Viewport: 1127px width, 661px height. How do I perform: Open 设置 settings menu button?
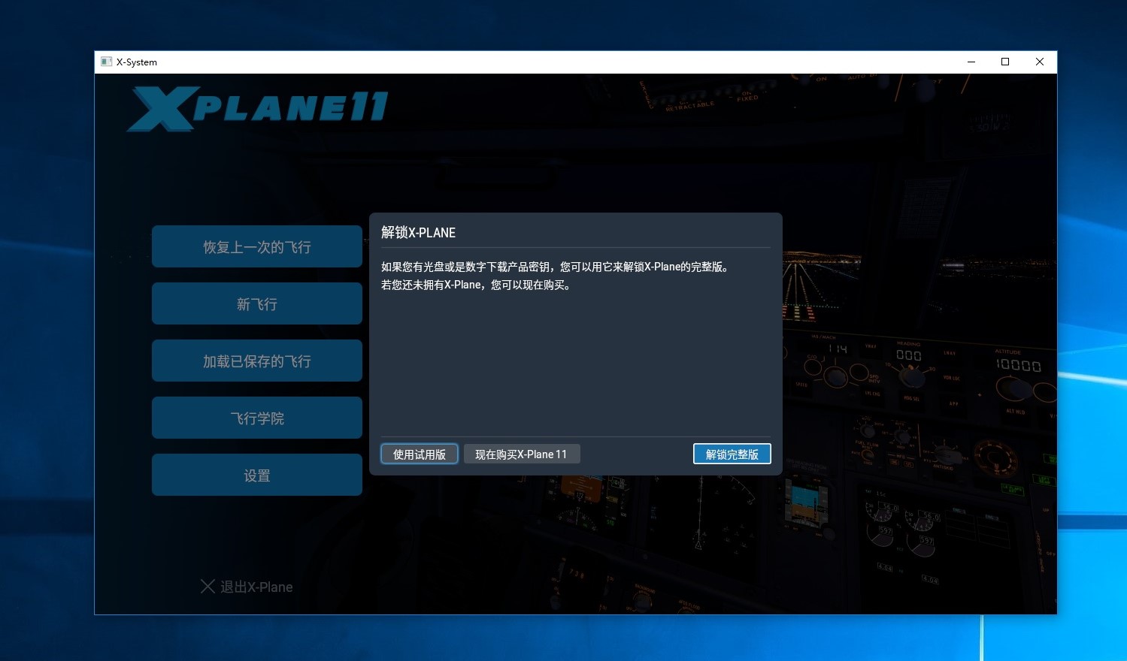click(257, 475)
